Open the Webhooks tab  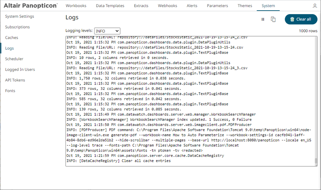tap(168, 6)
